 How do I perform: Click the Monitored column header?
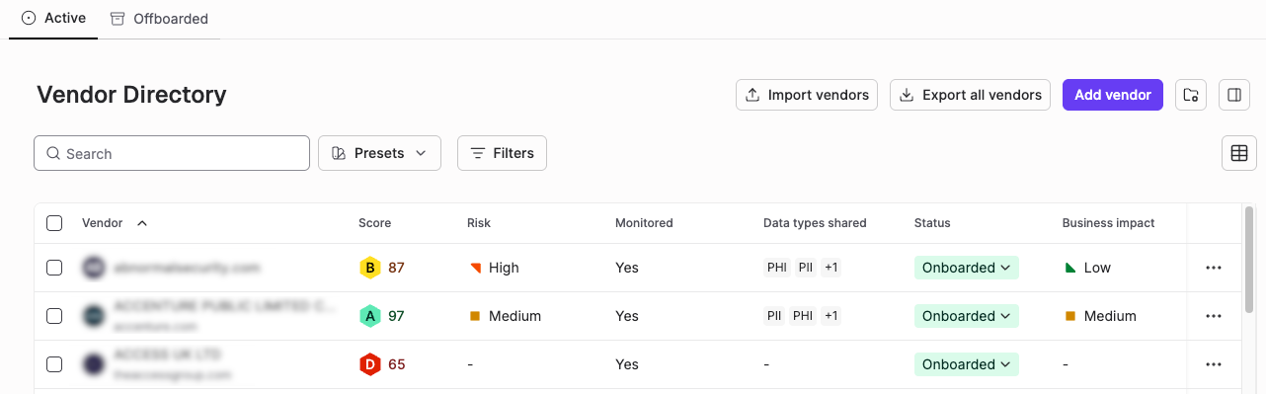(644, 223)
